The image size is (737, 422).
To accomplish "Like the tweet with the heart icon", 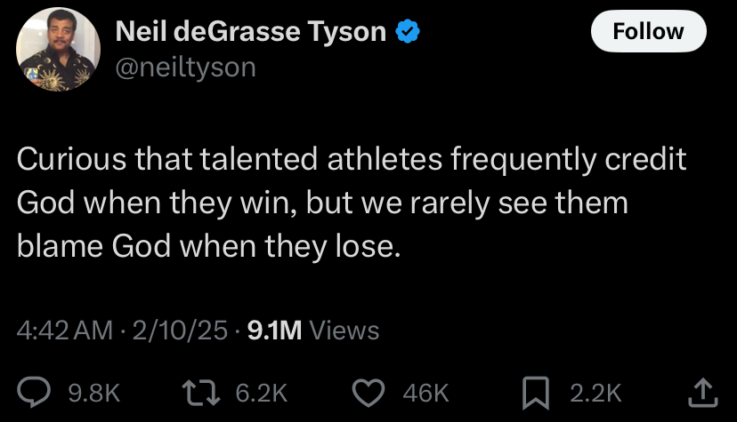I will [x=368, y=393].
